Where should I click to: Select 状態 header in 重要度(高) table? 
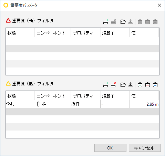[20, 33]
